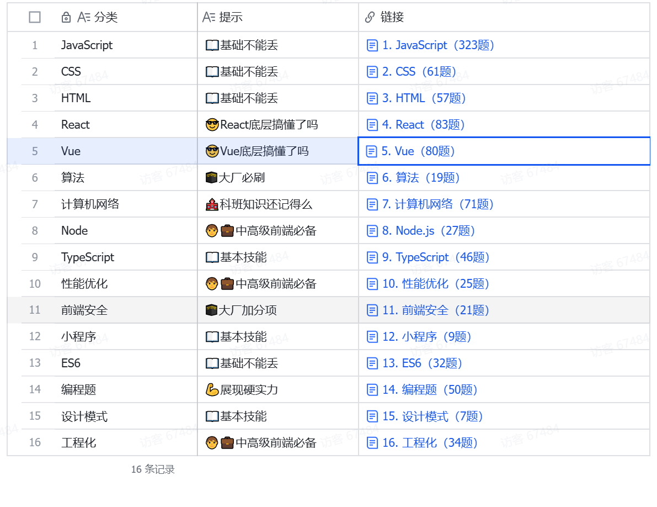Select the TypeScript cell in 分类 column
This screenshot has width=657, height=507.
pos(126,257)
